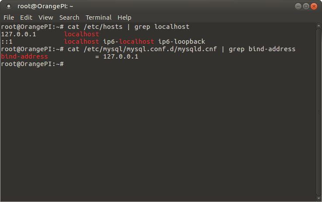Click the vertical scrollbar track

tap(319, 112)
